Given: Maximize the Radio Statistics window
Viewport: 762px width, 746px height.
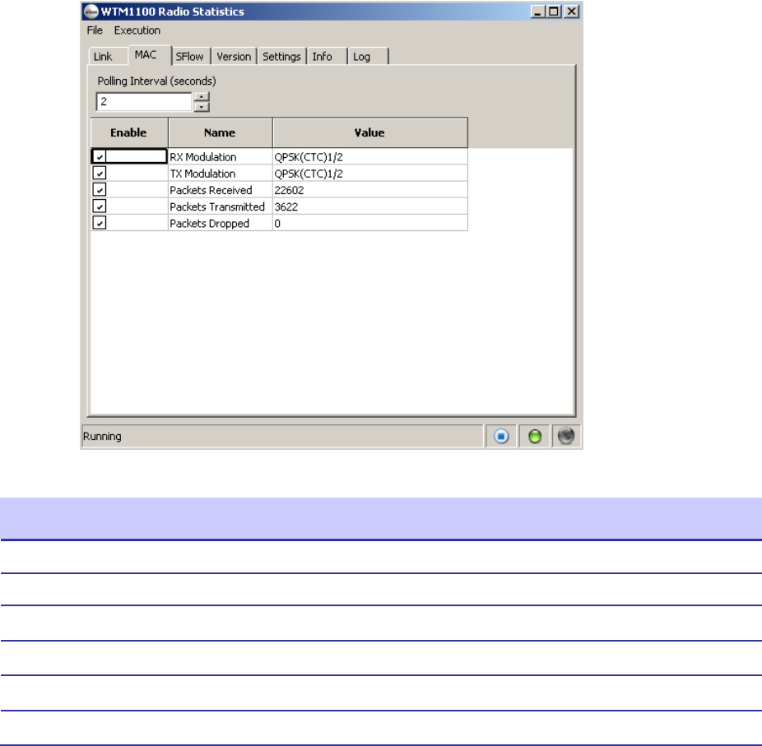Looking at the screenshot, I should pyautogui.click(x=553, y=12).
